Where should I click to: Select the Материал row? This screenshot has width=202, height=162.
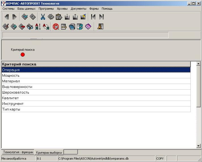[96, 81]
